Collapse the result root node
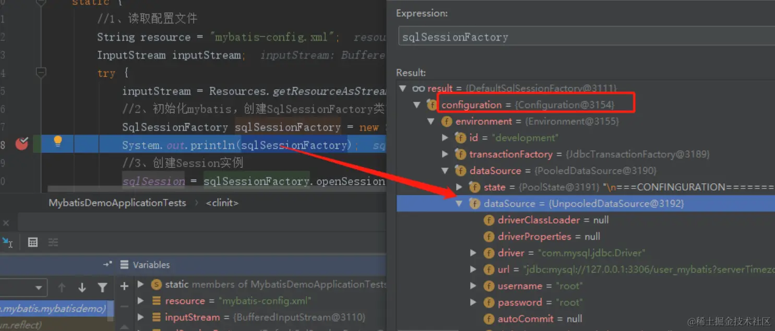 (403, 88)
